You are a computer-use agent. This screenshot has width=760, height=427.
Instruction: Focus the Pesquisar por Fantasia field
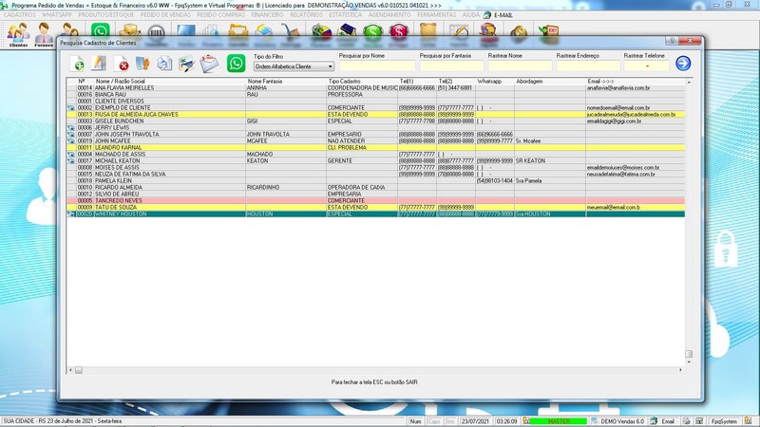click(451, 65)
